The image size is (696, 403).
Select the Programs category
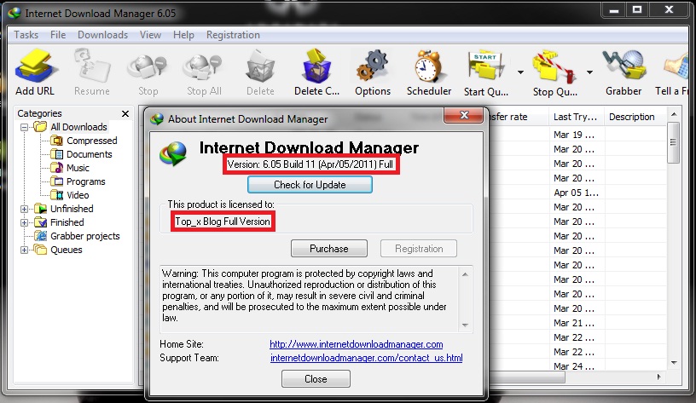point(78,181)
